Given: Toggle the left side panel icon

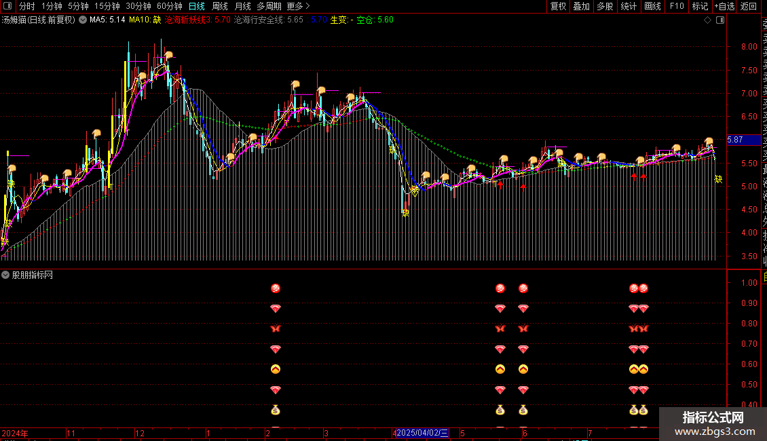Looking at the screenshot, I should click(7, 6).
